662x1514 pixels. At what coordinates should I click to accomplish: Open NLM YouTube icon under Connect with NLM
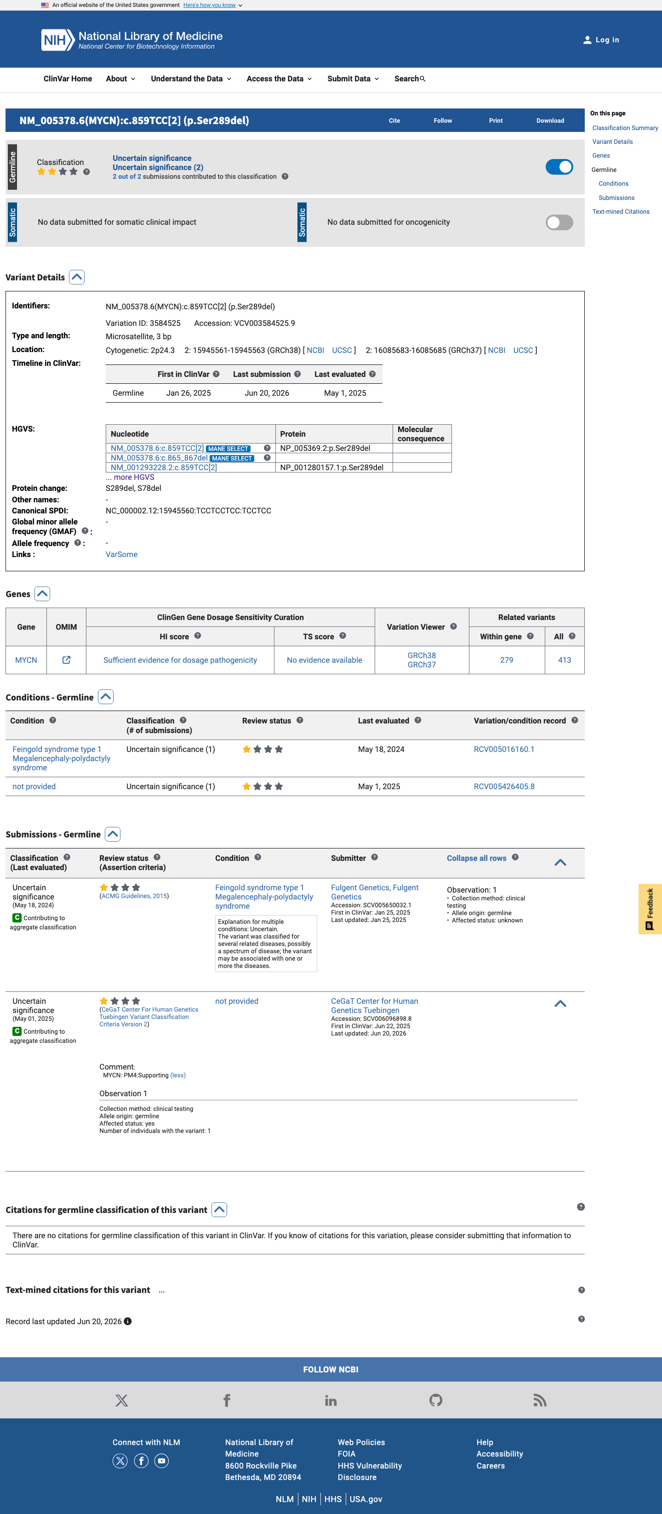(x=162, y=1461)
